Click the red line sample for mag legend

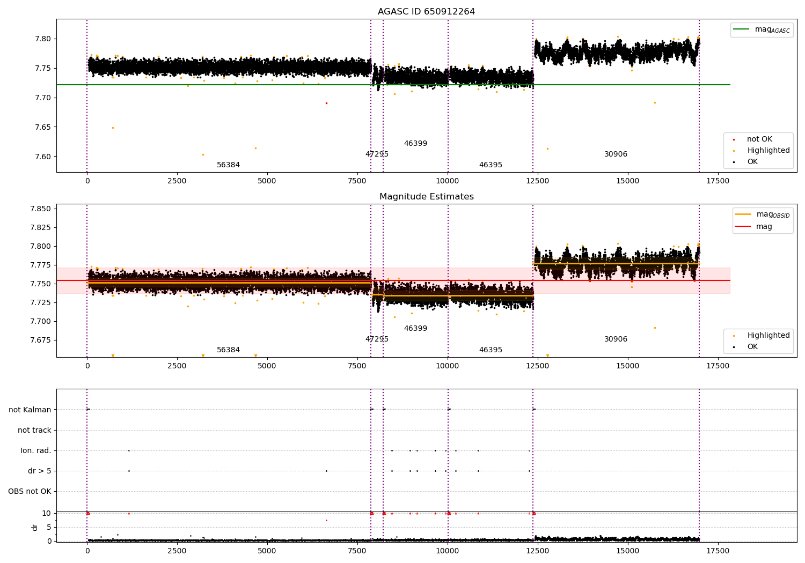click(743, 227)
